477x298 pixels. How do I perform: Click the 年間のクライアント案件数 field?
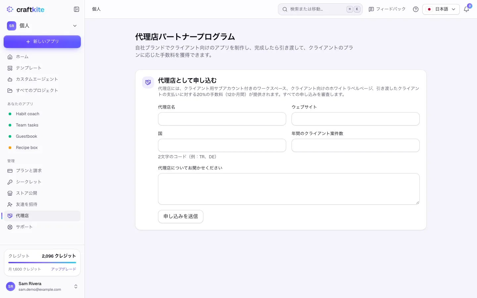pyautogui.click(x=355, y=145)
